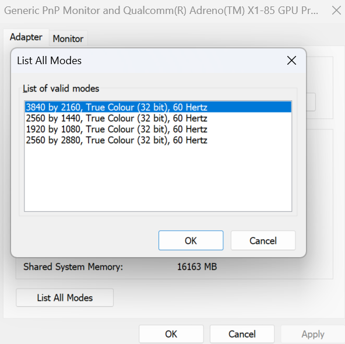
Task: Select the Adapter tab
Action: [26, 37]
